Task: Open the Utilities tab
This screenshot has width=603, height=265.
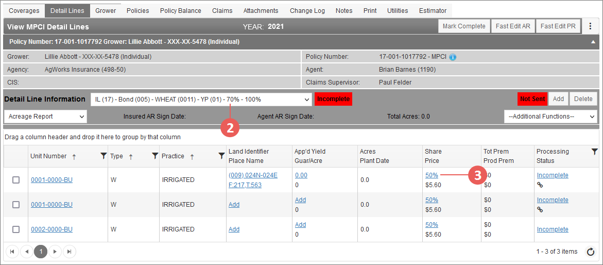Action: pos(398,11)
